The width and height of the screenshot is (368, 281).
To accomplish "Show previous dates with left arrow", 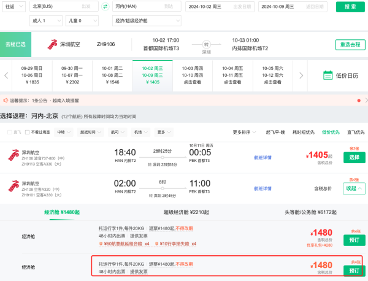I will 6,75.
